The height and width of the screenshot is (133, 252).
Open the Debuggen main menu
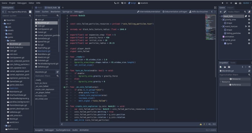pyautogui.click(x=22, y=3)
